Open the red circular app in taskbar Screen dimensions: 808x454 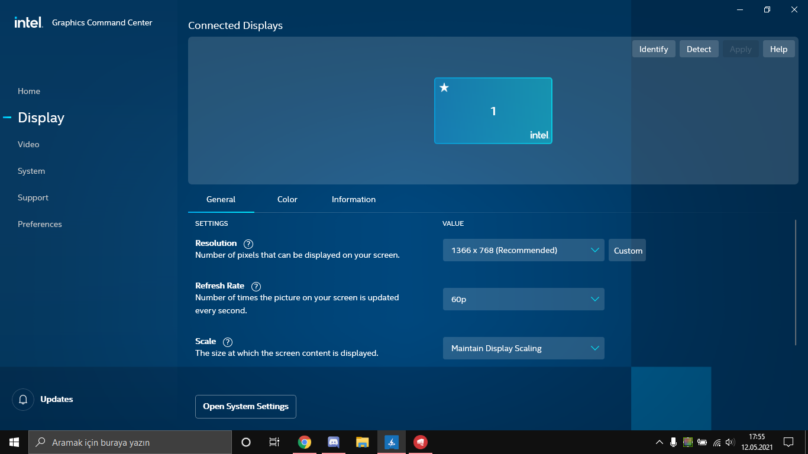point(421,442)
